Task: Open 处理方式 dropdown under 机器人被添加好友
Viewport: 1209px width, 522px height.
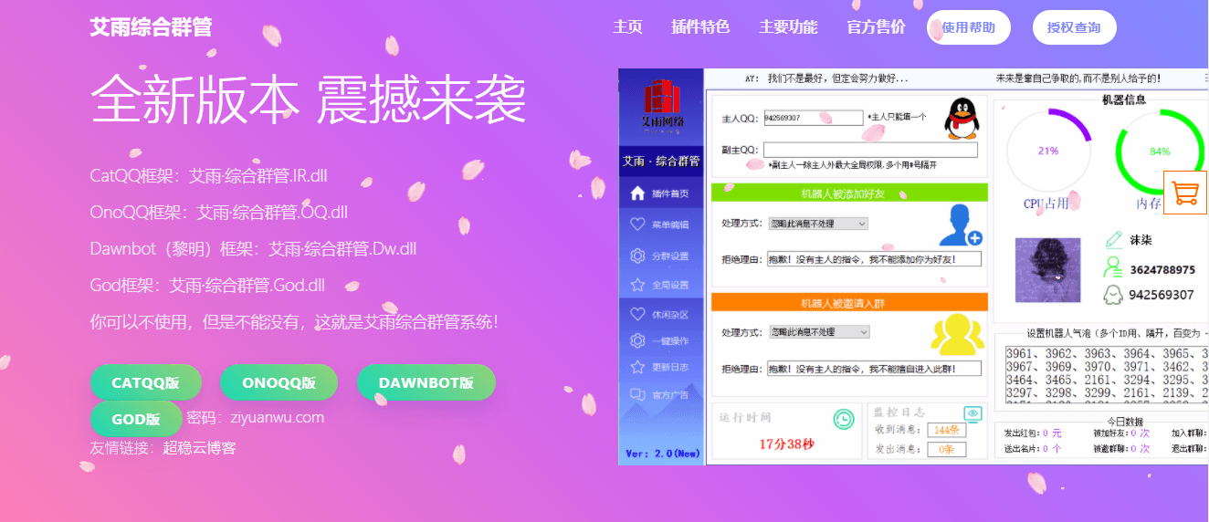Action: (x=817, y=224)
